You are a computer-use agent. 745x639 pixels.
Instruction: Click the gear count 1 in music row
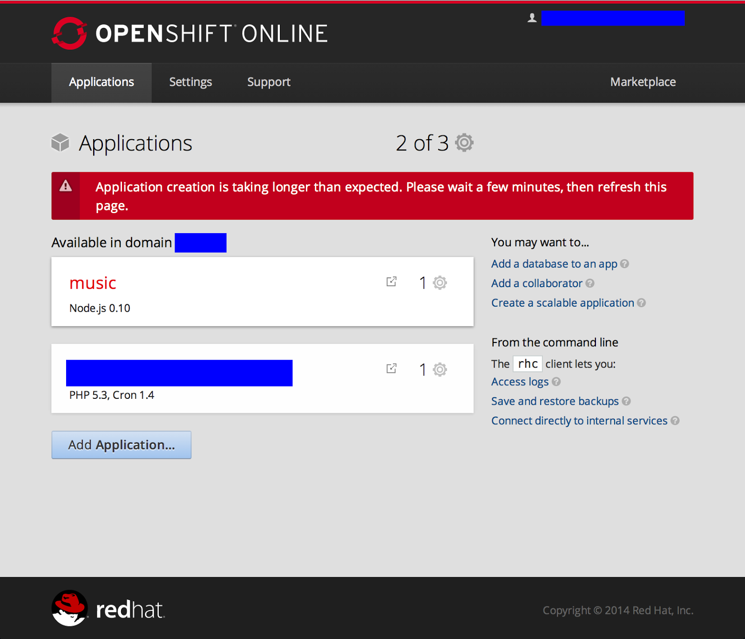pyautogui.click(x=423, y=283)
